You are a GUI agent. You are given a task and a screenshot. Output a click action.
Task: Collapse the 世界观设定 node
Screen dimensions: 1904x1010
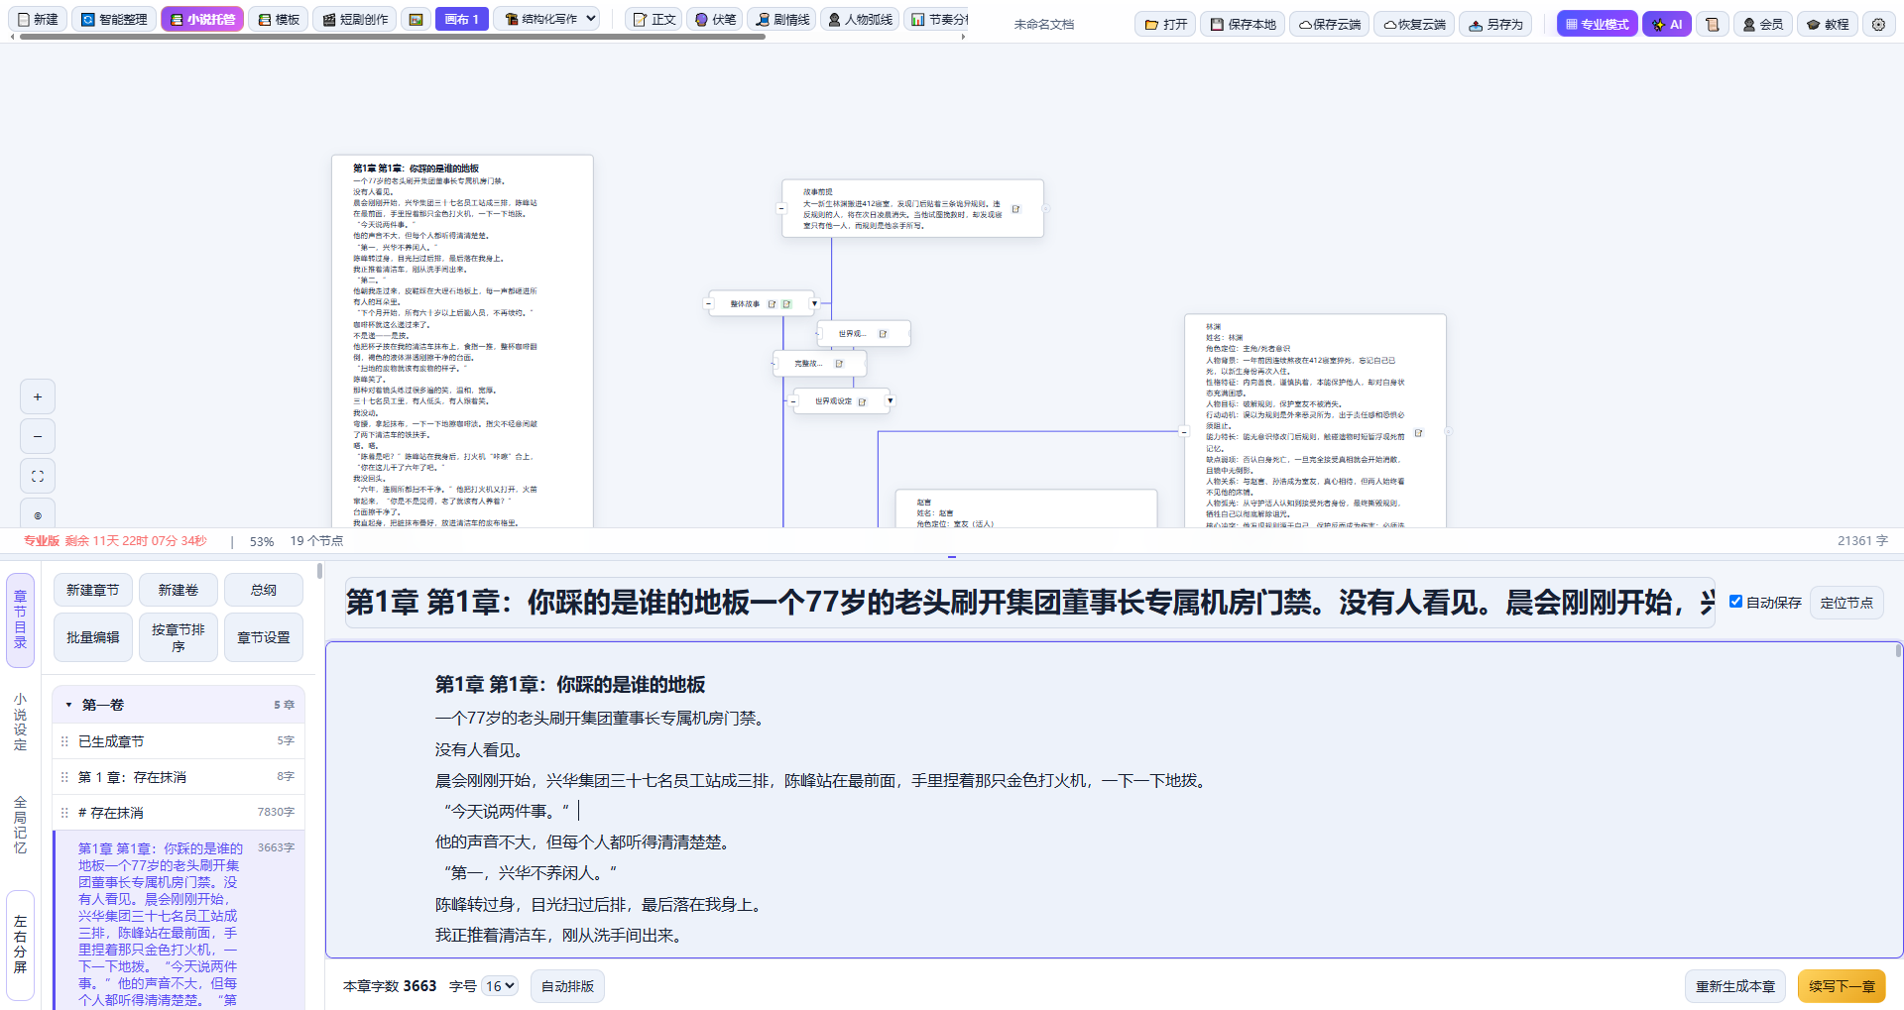pos(793,400)
